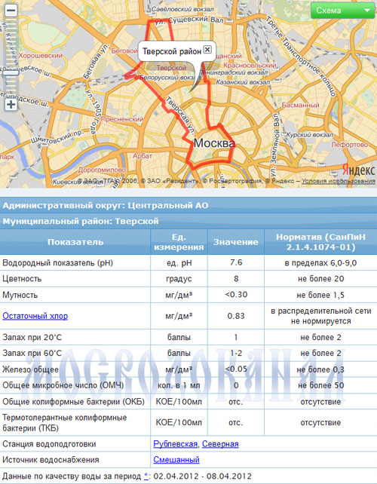Screen dimensions: 377x484
Task: Follow the Смешанный water source link
Action: point(176,460)
